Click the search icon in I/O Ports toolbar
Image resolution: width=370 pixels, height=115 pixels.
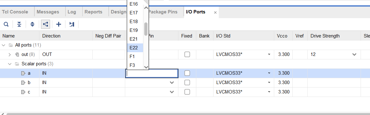tap(6, 24)
